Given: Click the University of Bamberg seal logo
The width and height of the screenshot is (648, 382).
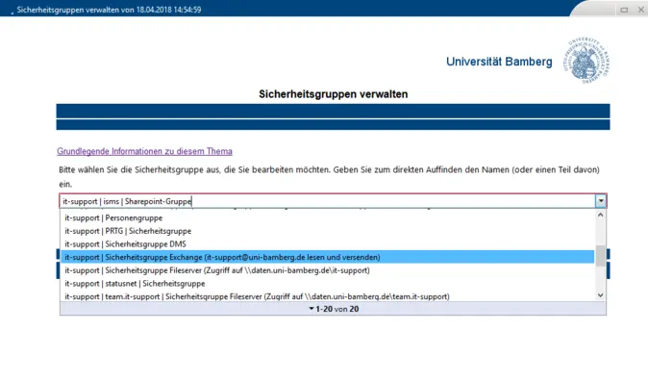Looking at the screenshot, I should point(586,61).
